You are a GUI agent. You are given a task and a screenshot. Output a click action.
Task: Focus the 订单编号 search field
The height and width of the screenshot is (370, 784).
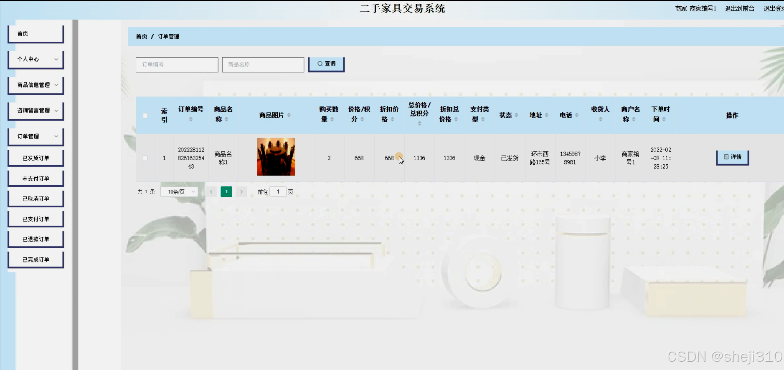pos(177,65)
